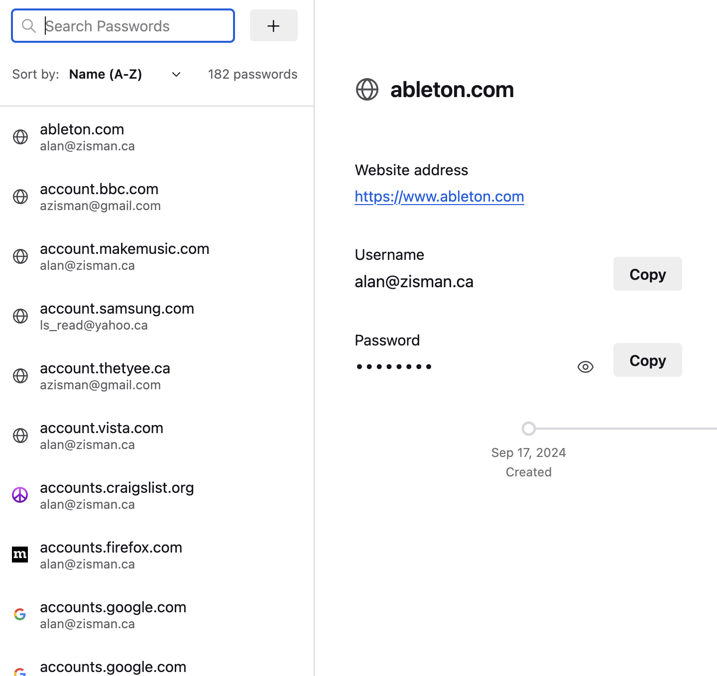Click globe icon next to account.makemusic.com

coord(20,256)
